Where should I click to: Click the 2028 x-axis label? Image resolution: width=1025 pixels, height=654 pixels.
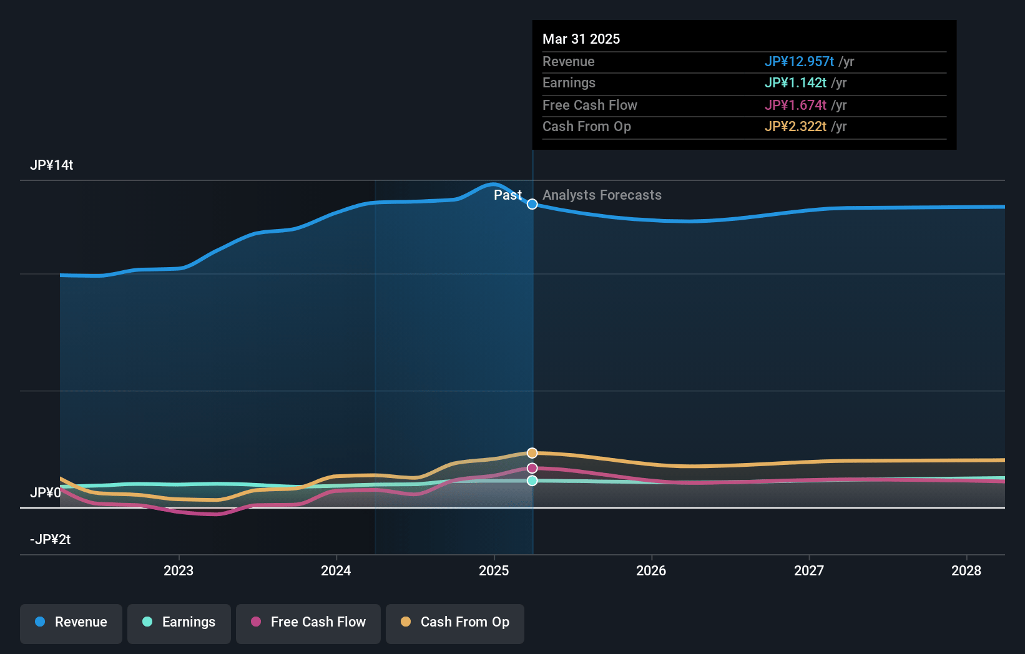click(x=966, y=570)
